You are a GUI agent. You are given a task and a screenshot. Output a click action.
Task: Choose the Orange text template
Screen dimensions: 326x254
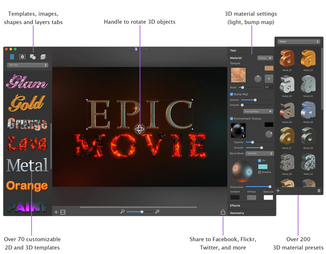tap(27, 186)
